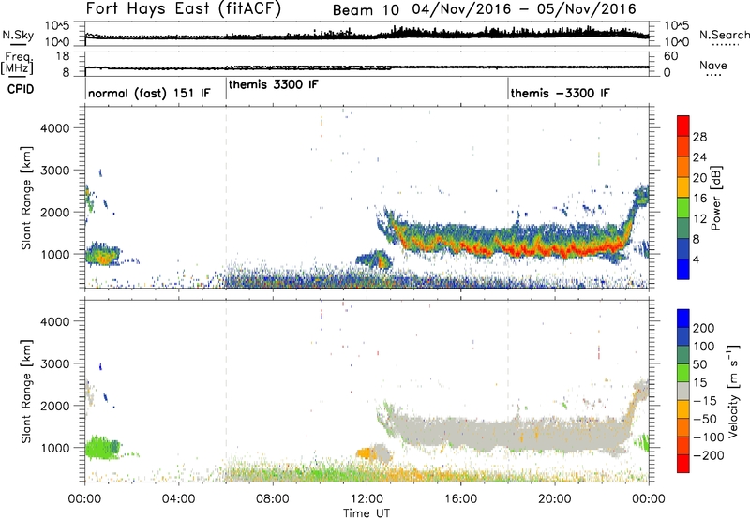Select the "themis -3300 IF" CPID entry
The height and width of the screenshot is (519, 750).
coord(560,93)
